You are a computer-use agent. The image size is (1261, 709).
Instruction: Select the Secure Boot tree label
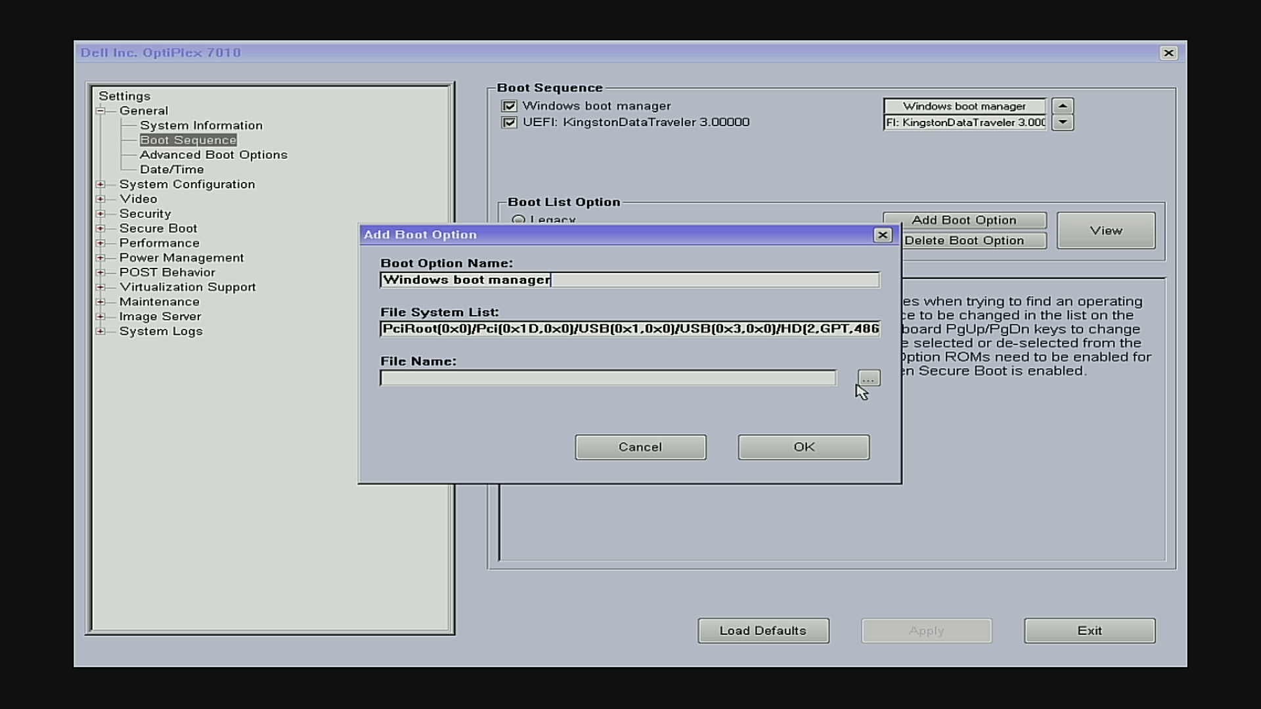click(158, 228)
